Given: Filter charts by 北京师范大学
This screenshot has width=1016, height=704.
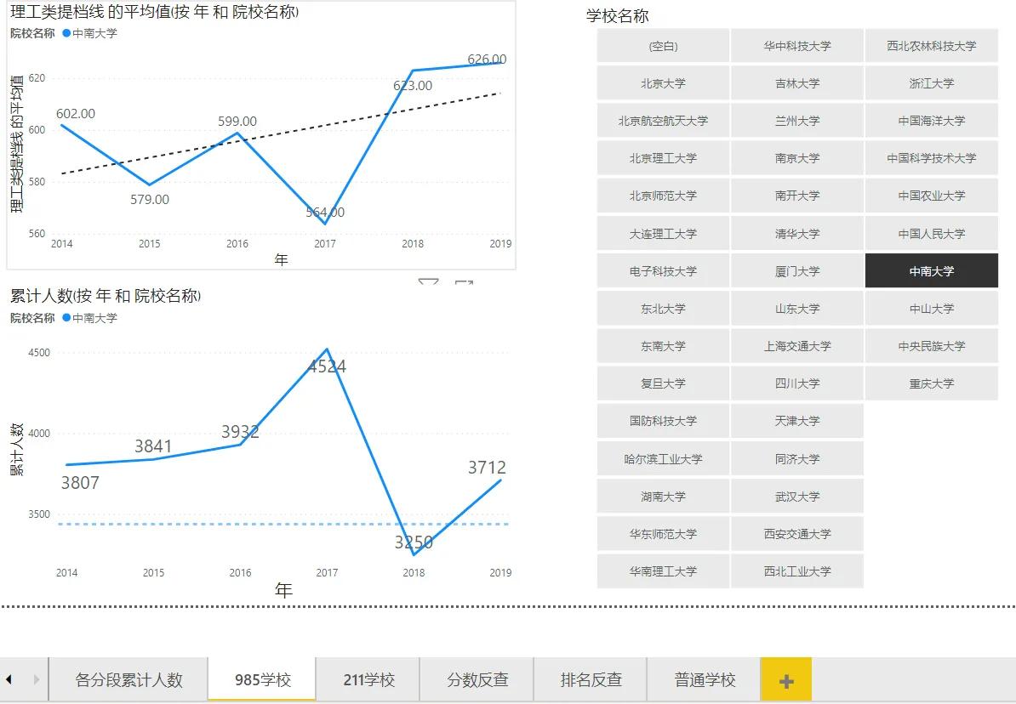Looking at the screenshot, I should point(663,196).
